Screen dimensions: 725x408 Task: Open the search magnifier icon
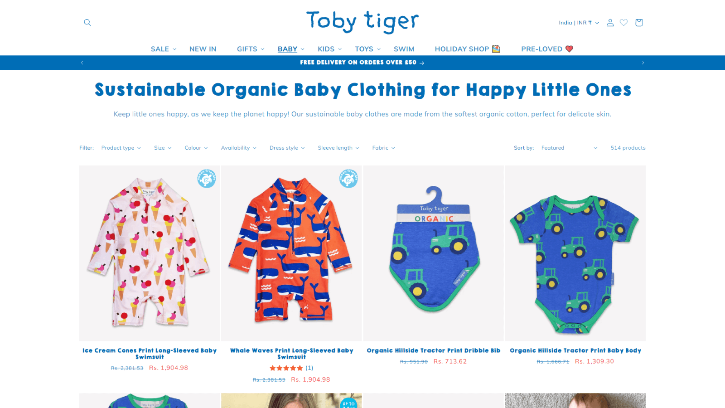(87, 23)
